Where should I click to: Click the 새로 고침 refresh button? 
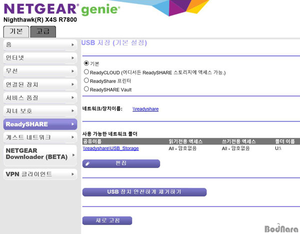tap(107, 220)
